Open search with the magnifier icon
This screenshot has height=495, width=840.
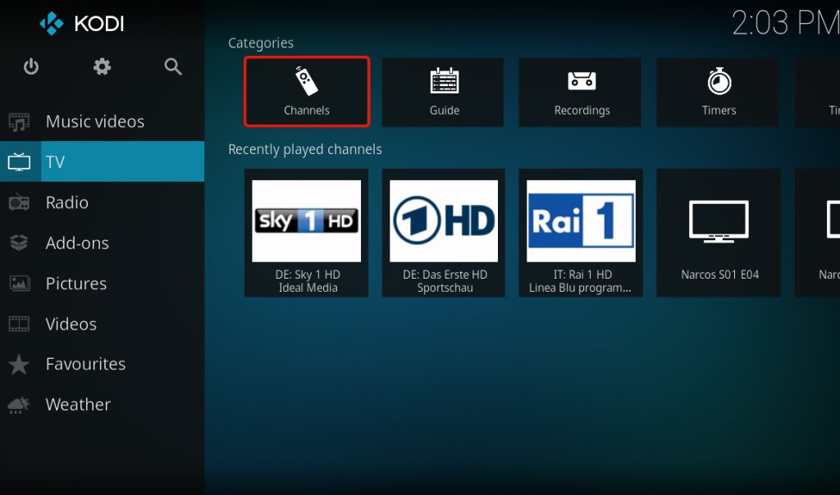click(x=173, y=66)
